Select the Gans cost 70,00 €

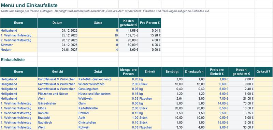[x=241, y=103]
